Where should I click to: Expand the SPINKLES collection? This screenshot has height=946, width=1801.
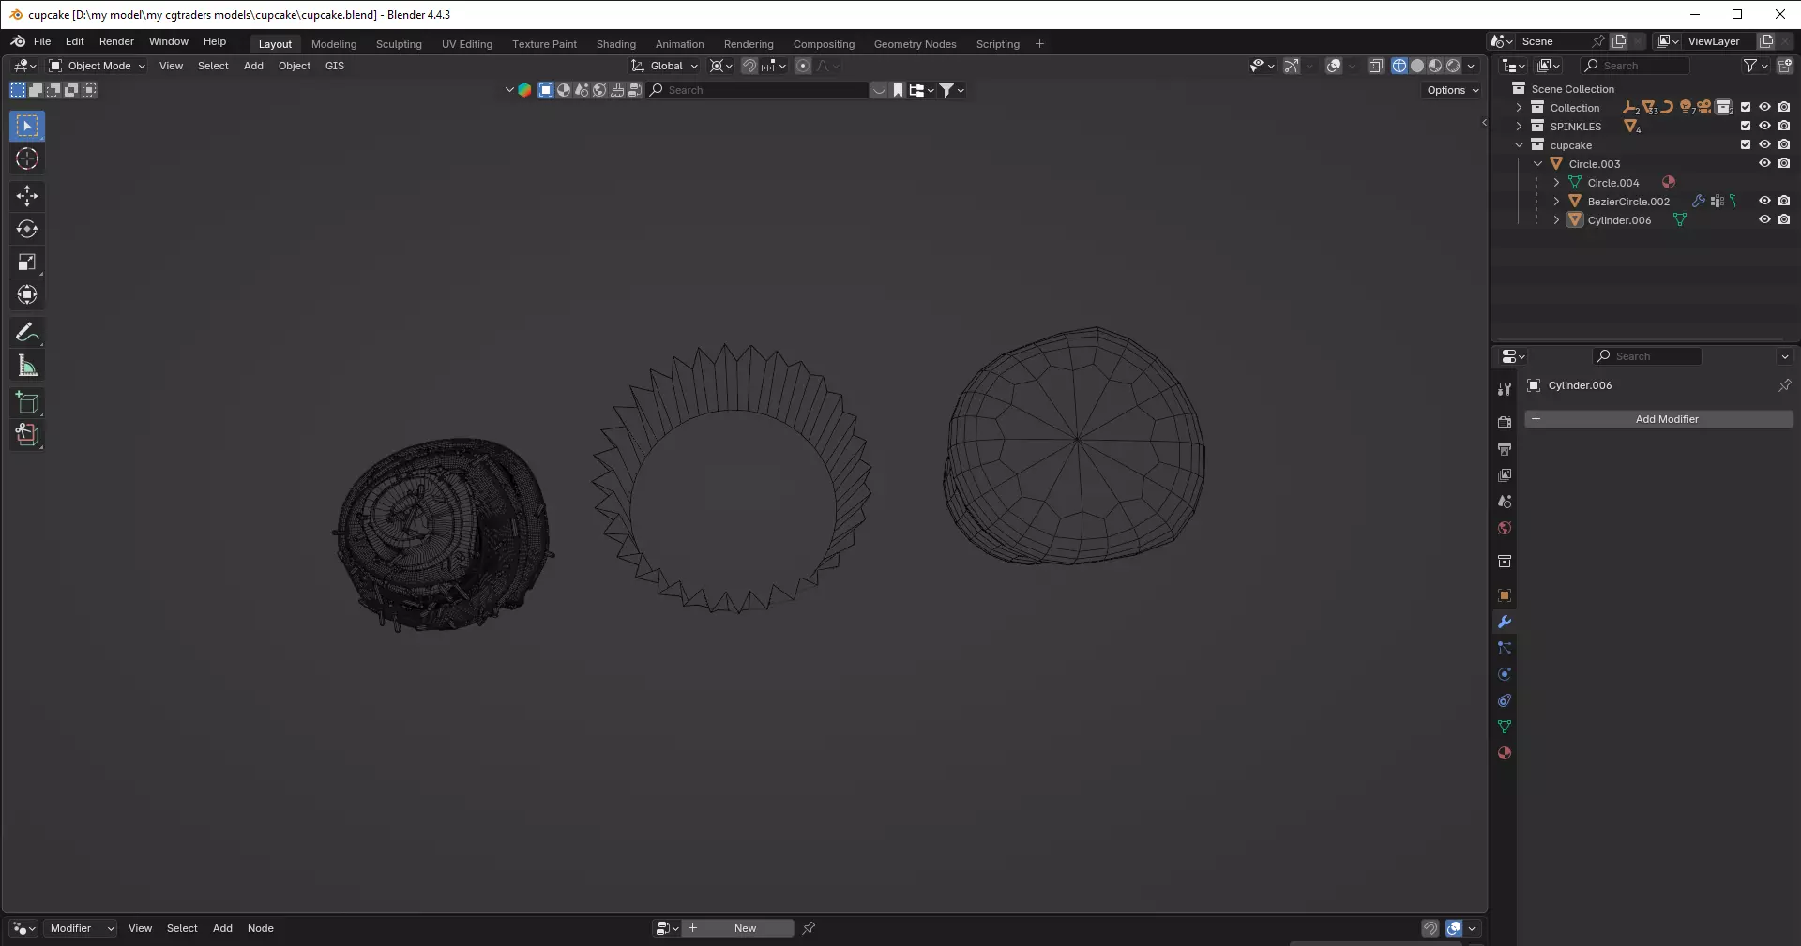(1519, 127)
